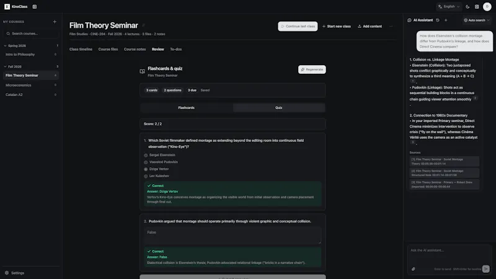Click the search magnifier icon in the sidebar

8,33
